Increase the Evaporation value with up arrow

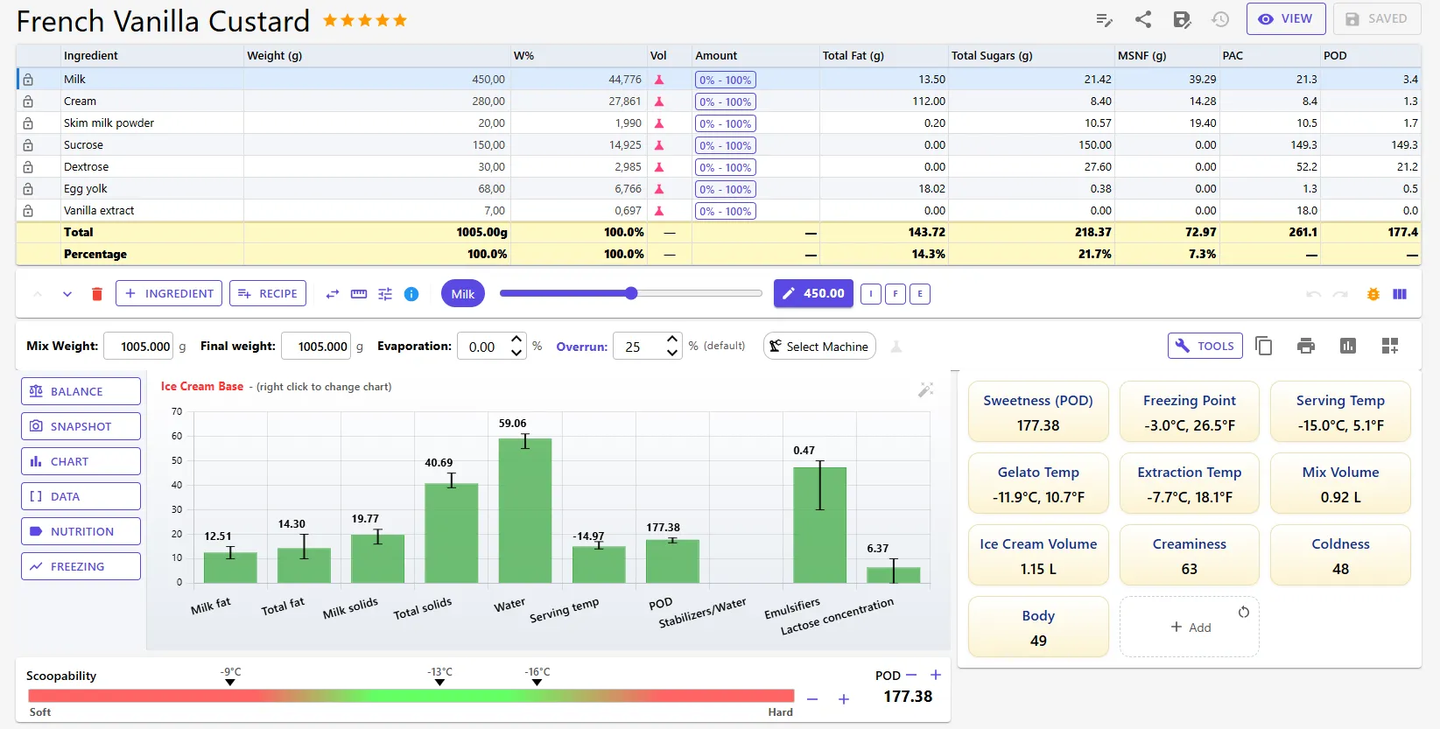[x=516, y=340]
